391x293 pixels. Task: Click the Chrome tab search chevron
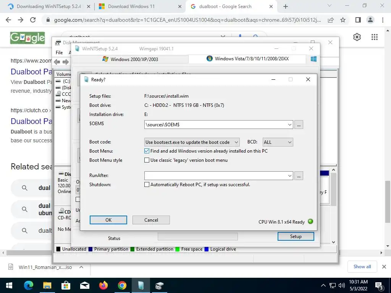[x=330, y=5]
